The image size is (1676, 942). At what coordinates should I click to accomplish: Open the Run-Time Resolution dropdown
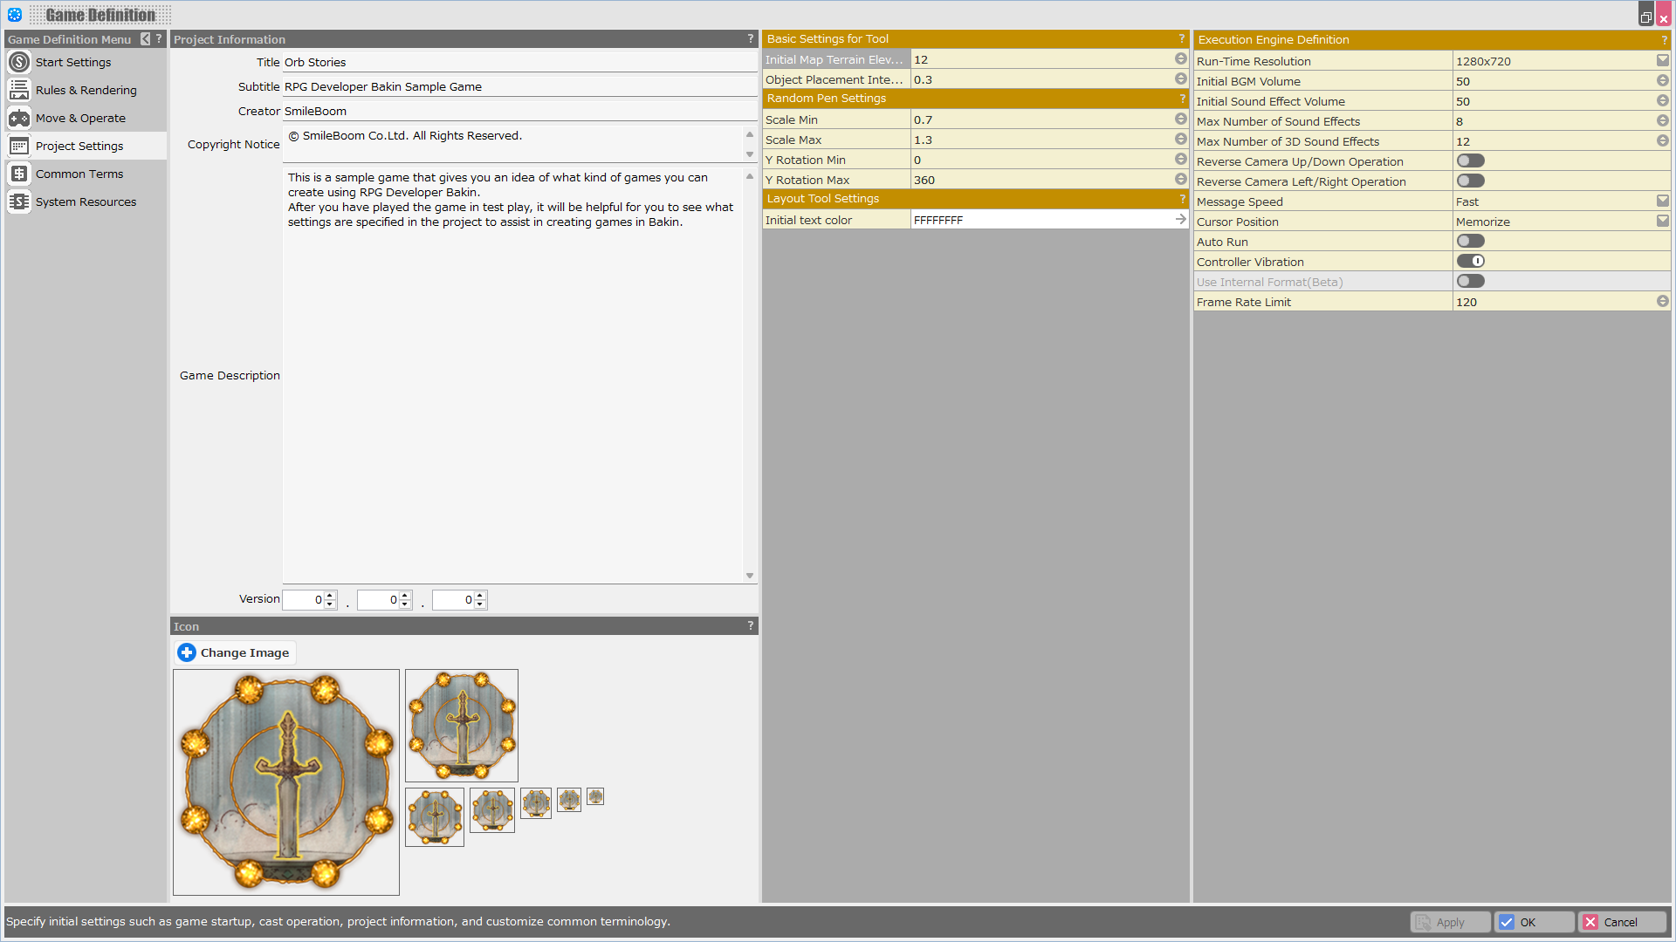1662,61
